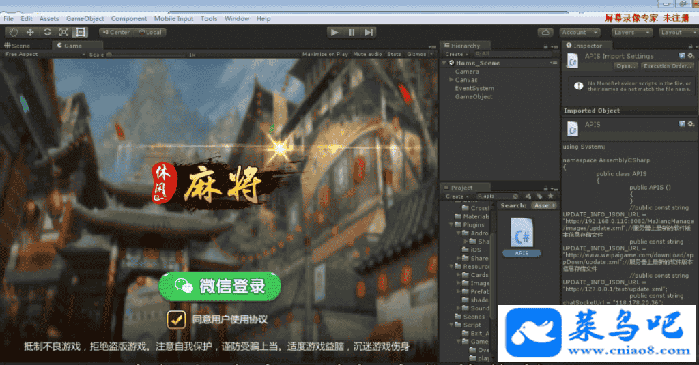Open the Cloud services icon

[545, 32]
